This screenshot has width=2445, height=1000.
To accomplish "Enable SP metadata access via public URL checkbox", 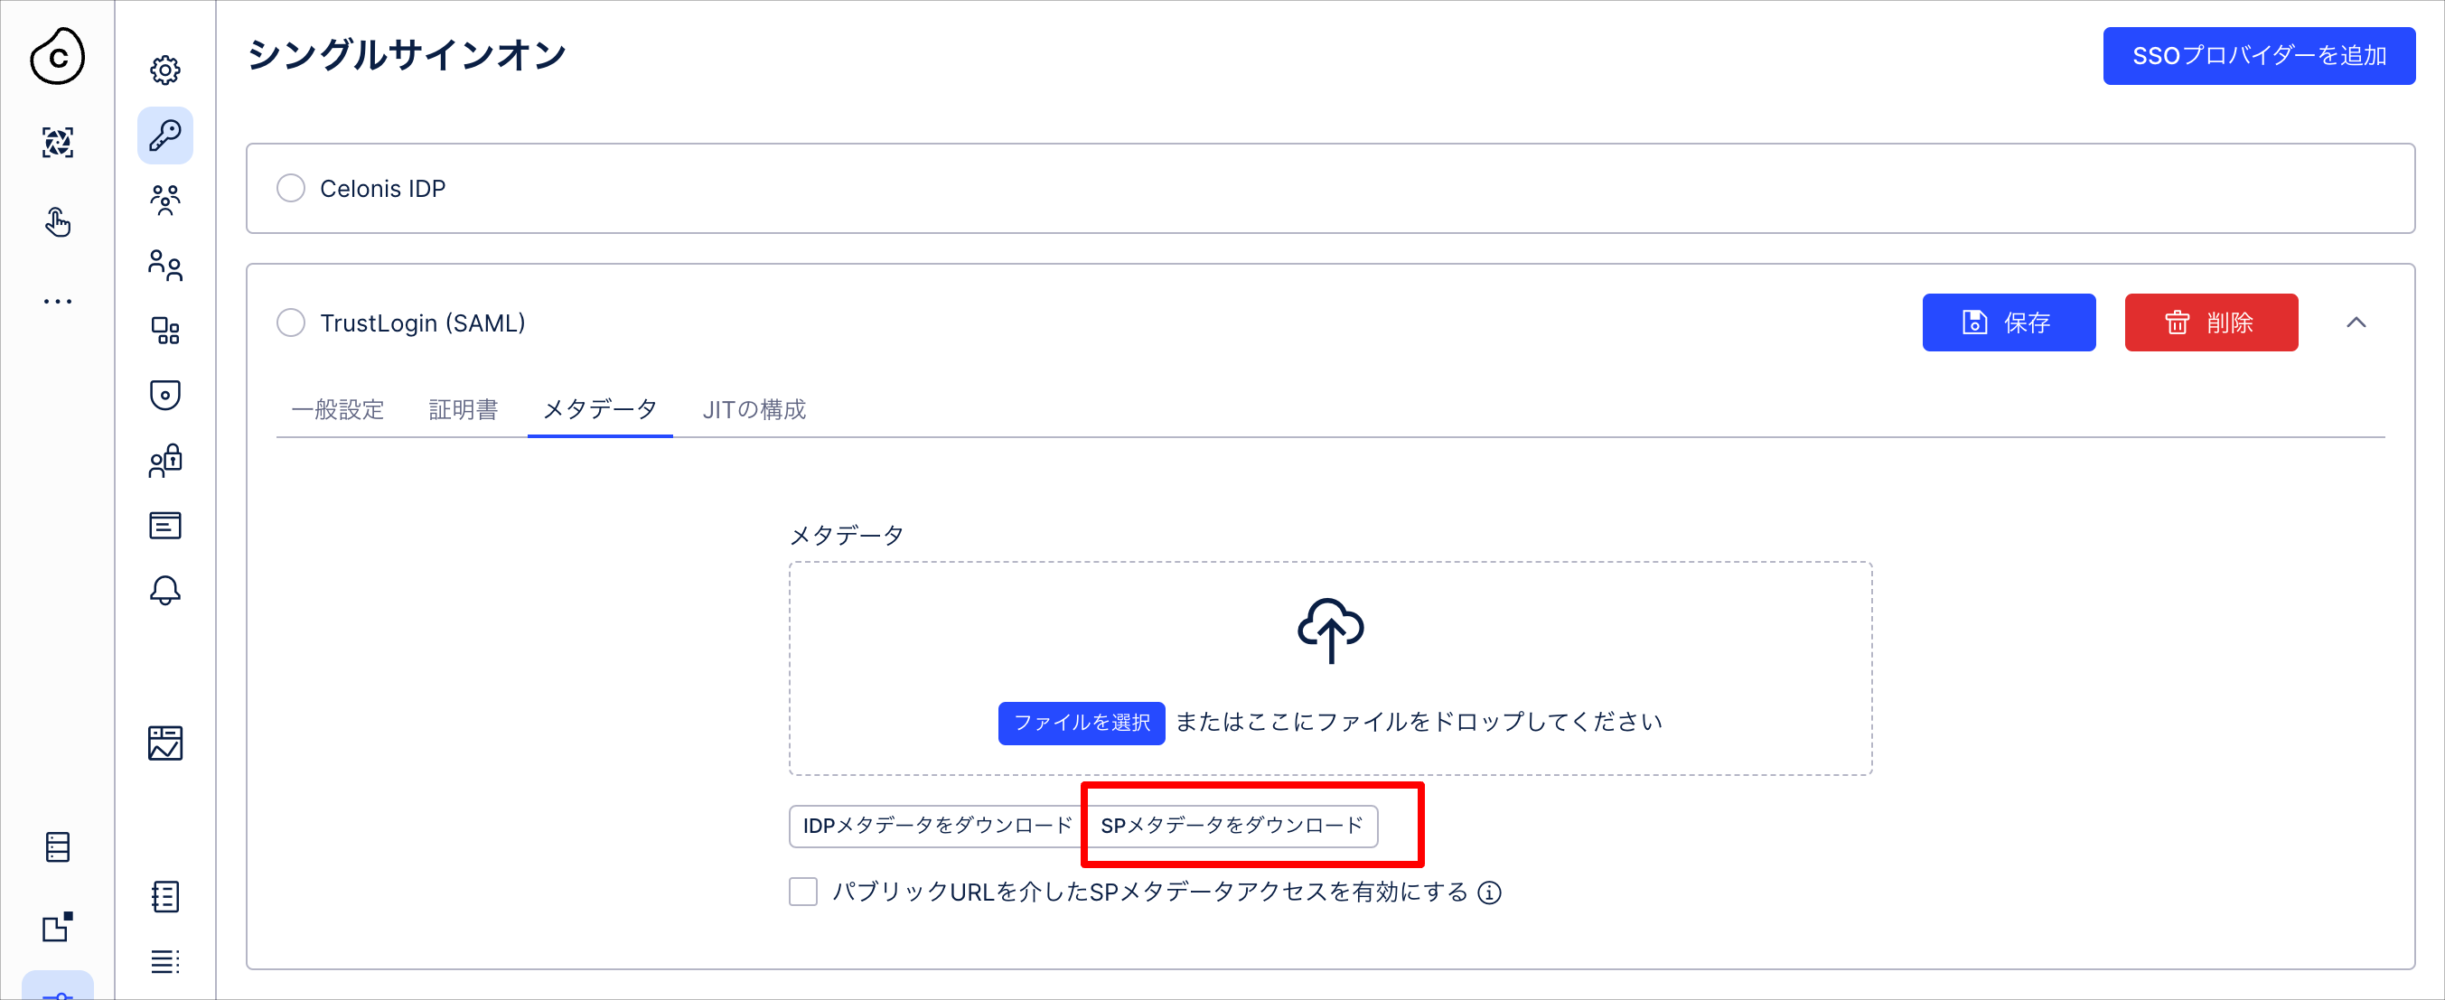I will point(803,892).
